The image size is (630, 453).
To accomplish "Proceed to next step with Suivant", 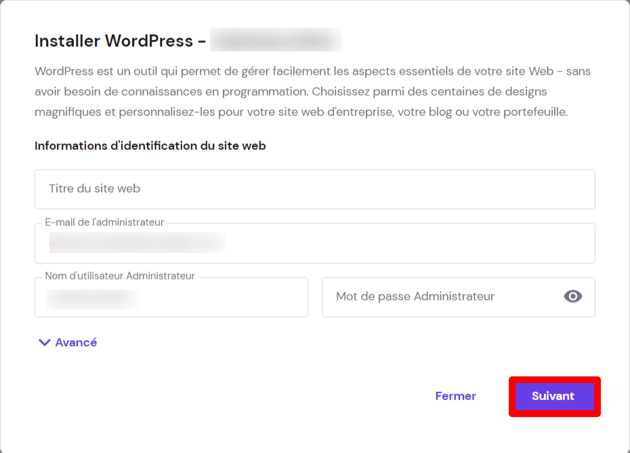I will tap(554, 396).
